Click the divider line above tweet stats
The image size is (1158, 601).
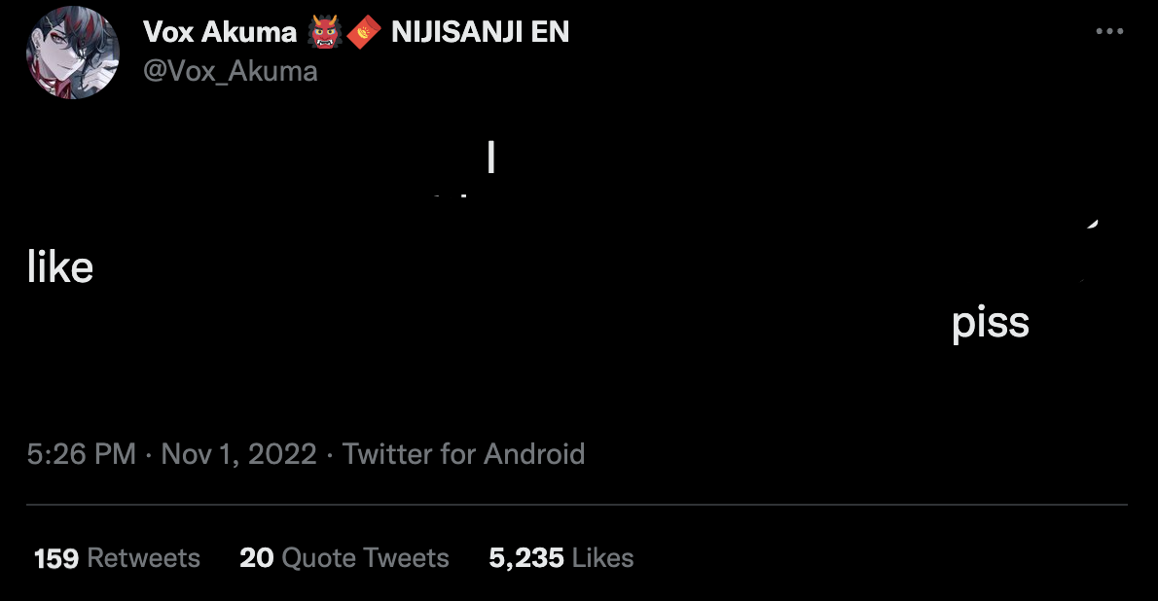[x=577, y=505]
